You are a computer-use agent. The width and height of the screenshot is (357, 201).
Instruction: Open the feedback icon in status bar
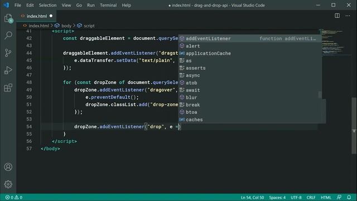(339, 197)
